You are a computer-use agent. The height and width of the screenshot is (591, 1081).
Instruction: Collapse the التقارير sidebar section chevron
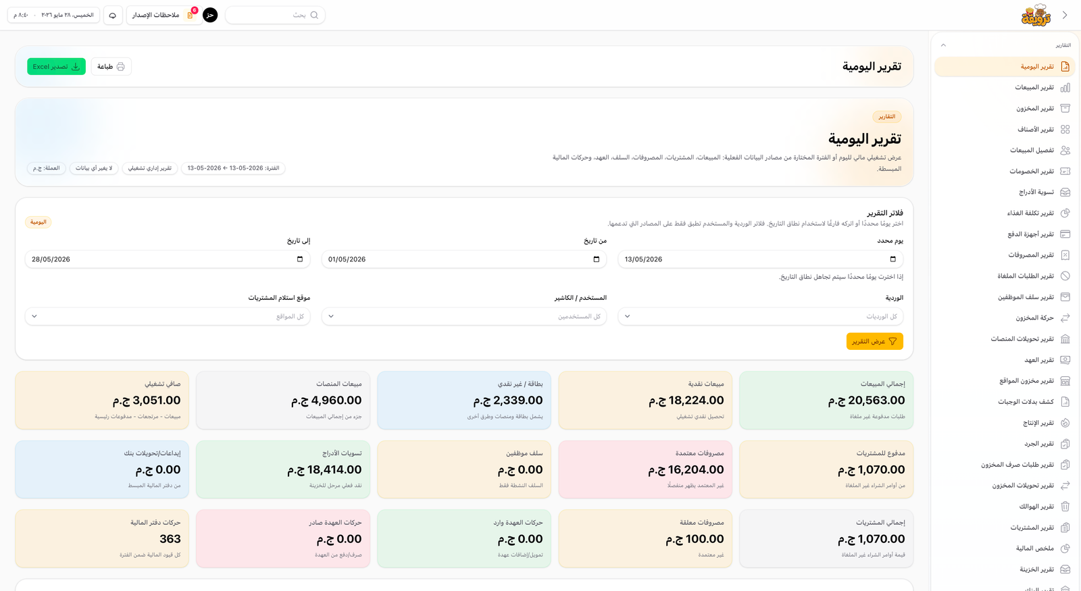pos(943,45)
